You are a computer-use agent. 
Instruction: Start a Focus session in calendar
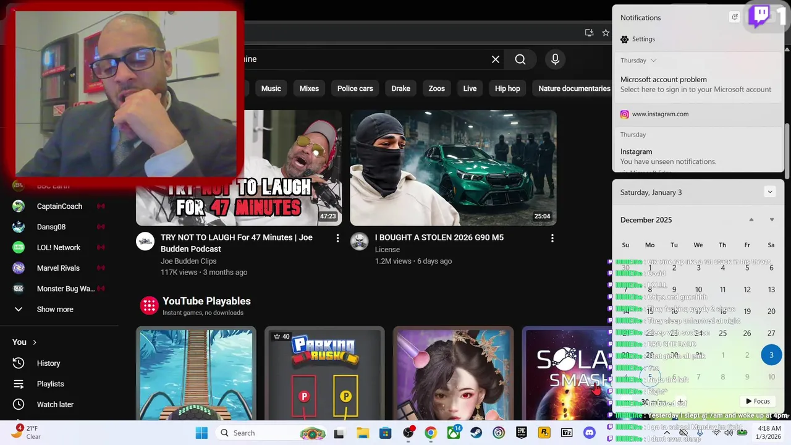tap(758, 401)
